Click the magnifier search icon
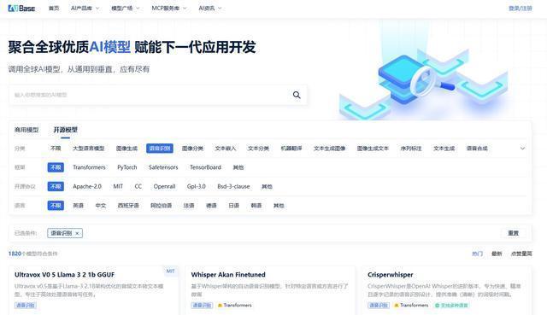The width and height of the screenshot is (547, 315). (297, 95)
